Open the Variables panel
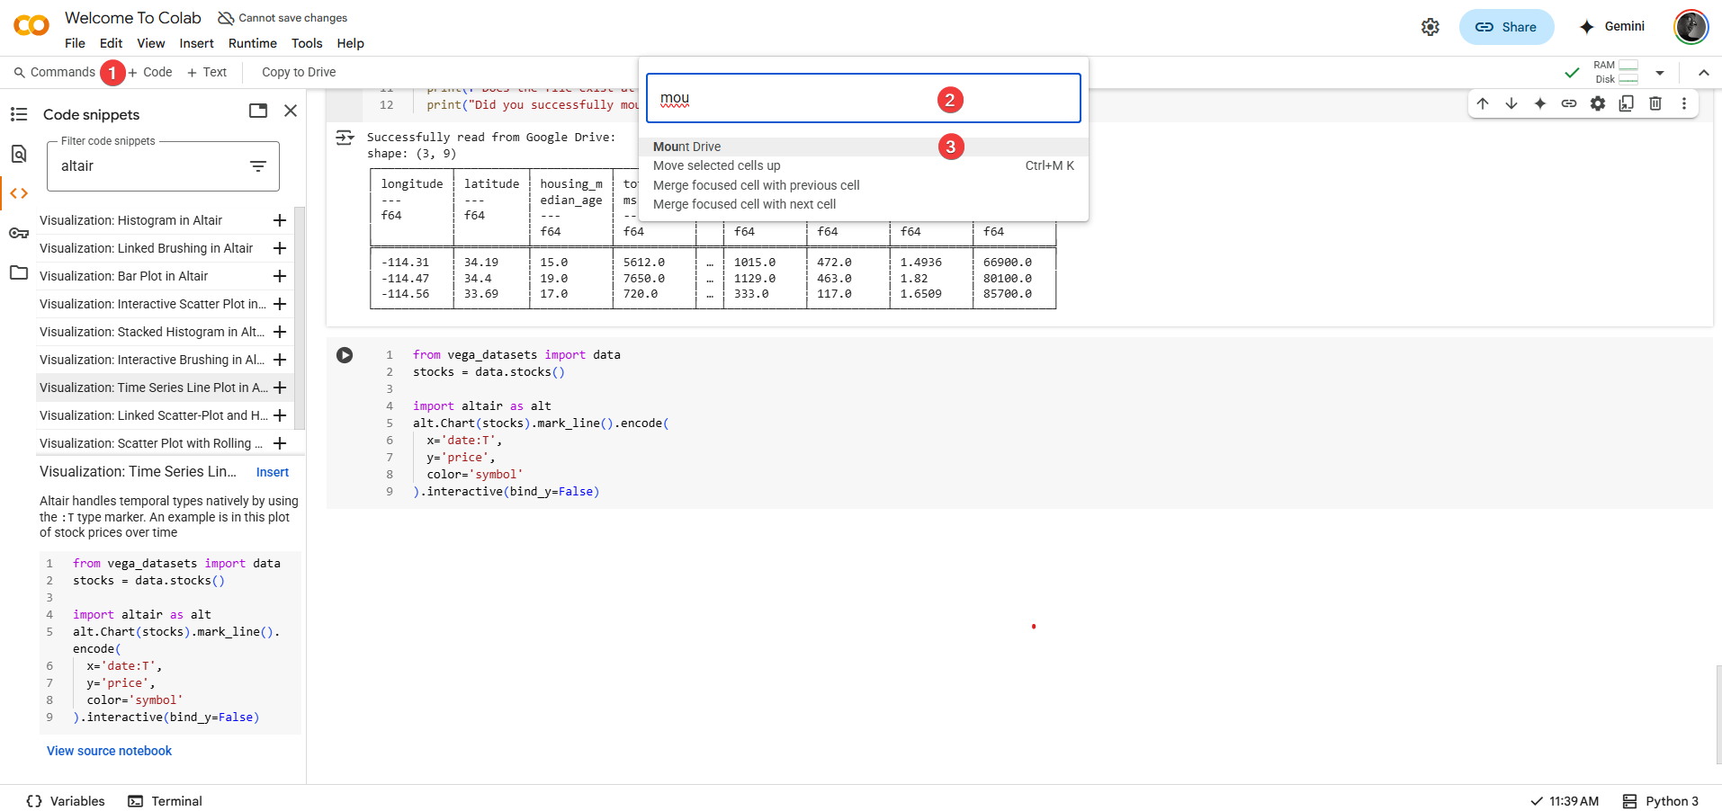 coord(66,801)
